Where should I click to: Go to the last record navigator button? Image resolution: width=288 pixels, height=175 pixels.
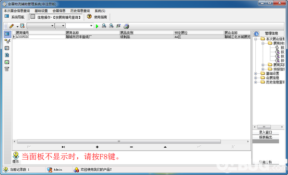63,147
